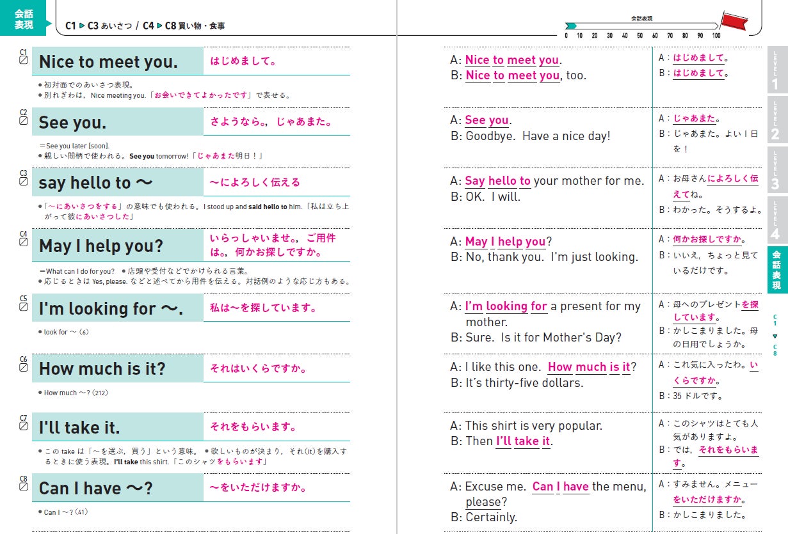The width and height of the screenshot is (788, 534).
Task: Click the triangle between C4 and C8 in header
Action: point(159,26)
